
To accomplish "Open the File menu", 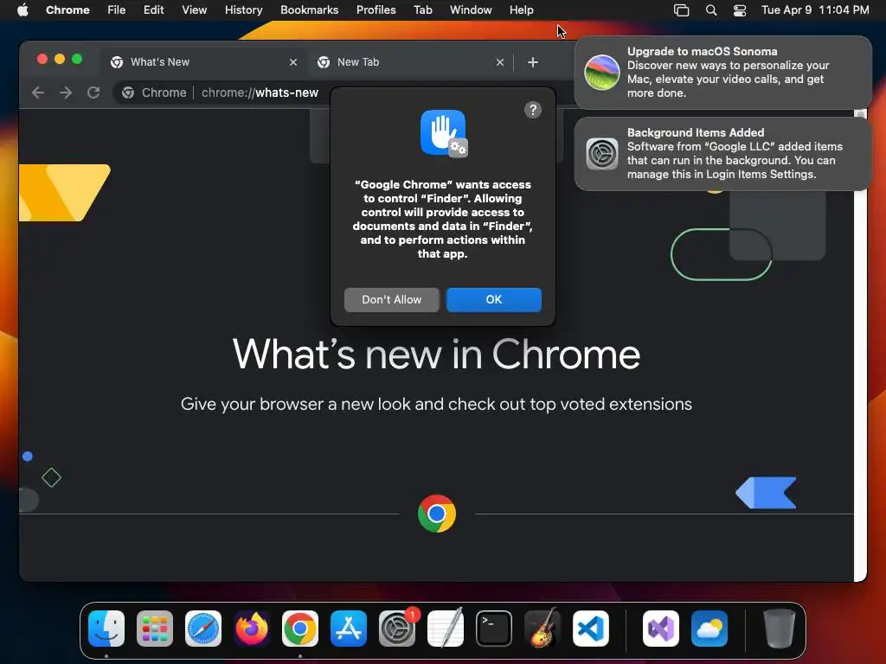I will pos(117,10).
